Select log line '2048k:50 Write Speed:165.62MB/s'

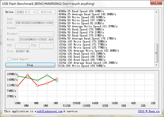(x=82, y=17)
